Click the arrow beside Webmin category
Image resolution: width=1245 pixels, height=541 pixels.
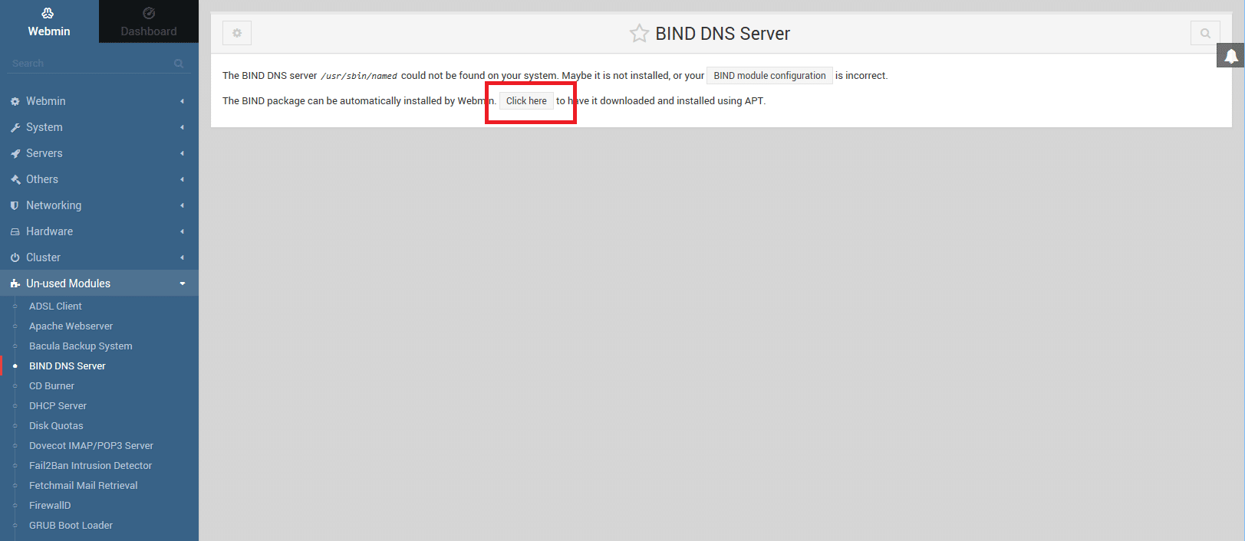[x=182, y=101]
